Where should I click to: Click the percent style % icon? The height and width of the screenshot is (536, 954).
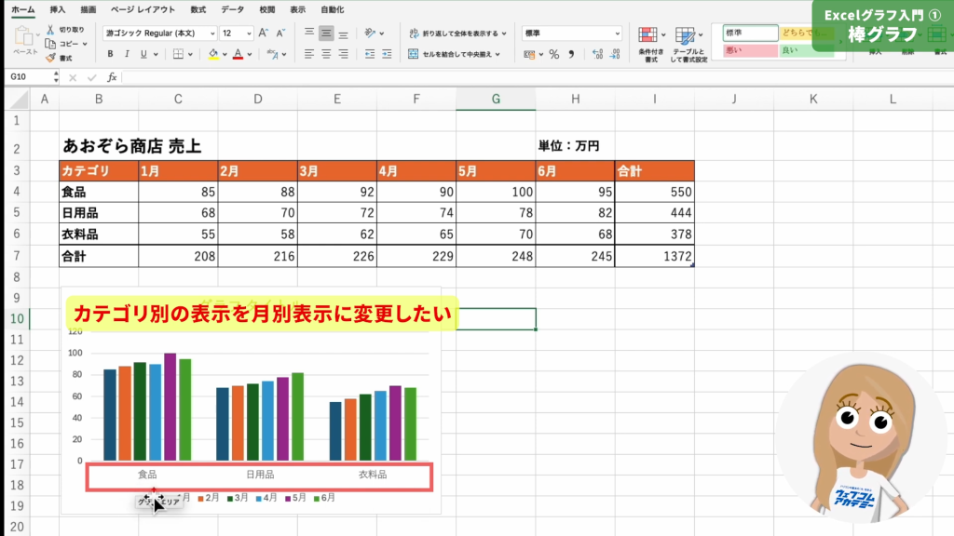tap(552, 54)
